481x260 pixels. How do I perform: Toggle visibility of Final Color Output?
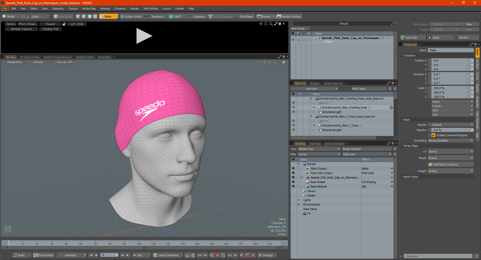tap(293, 173)
